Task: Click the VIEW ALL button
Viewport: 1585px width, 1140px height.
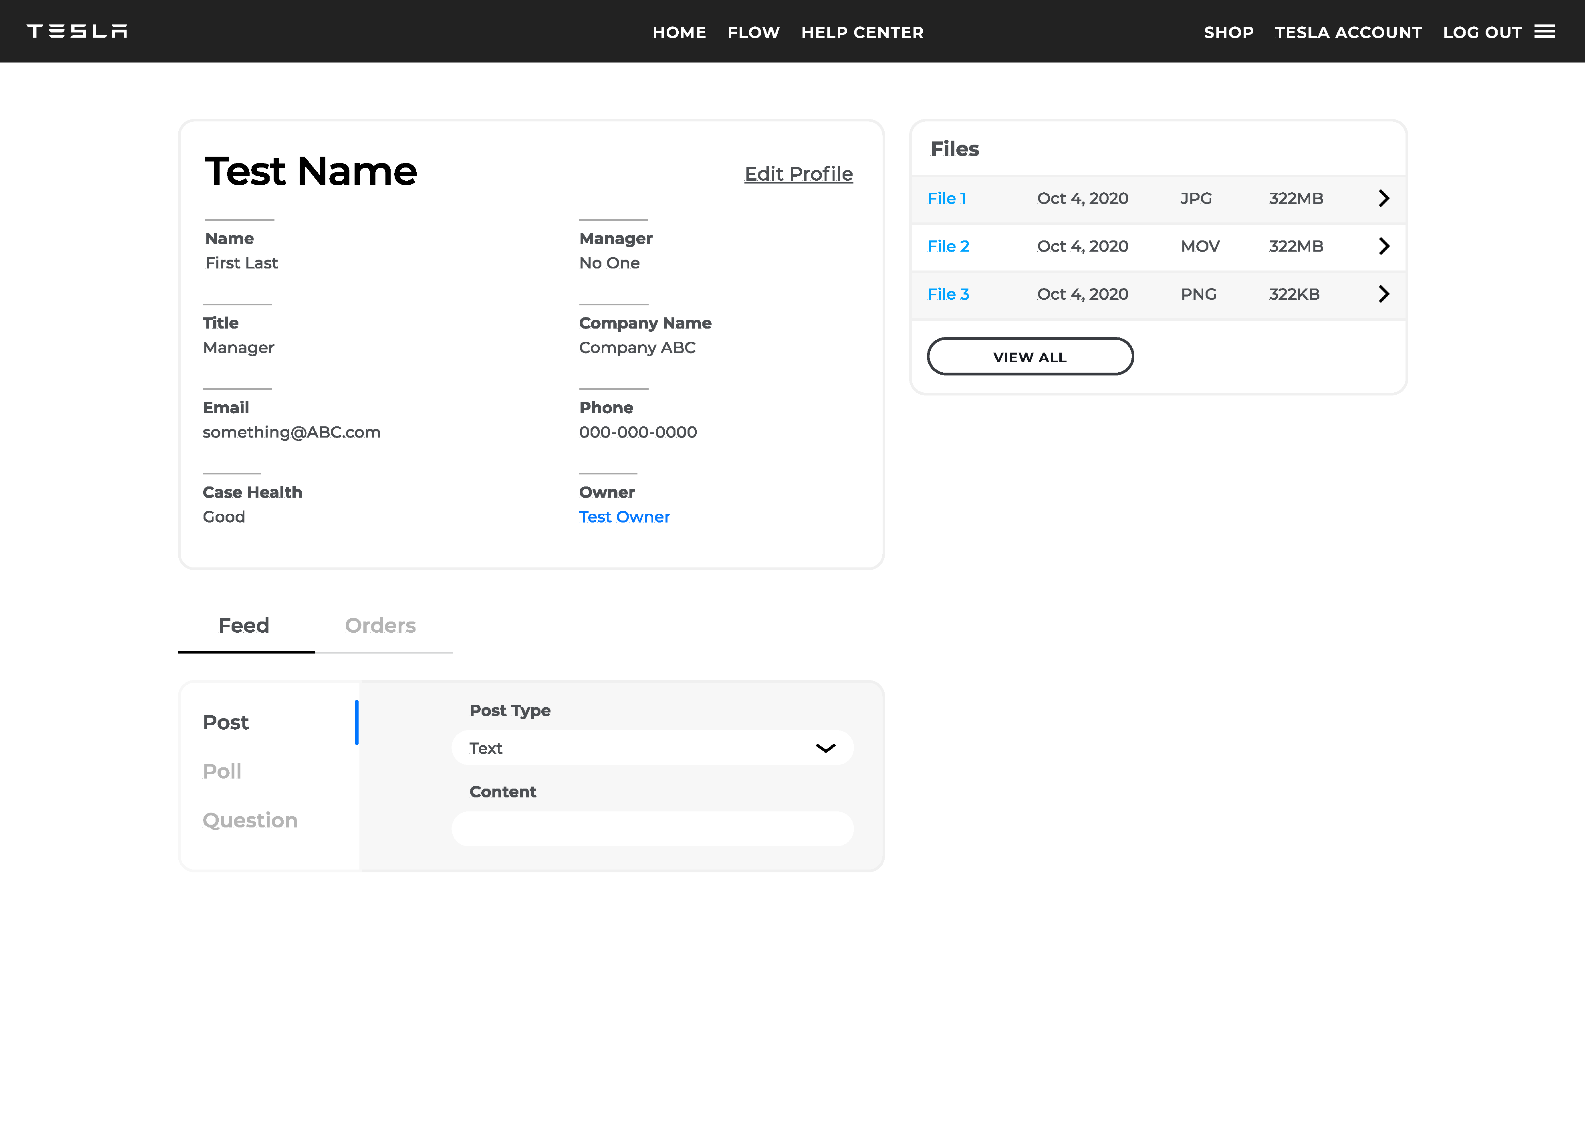Action: (1029, 357)
